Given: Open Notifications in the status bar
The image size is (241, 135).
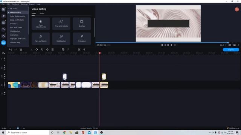Looking at the screenshot, I should [233, 128].
